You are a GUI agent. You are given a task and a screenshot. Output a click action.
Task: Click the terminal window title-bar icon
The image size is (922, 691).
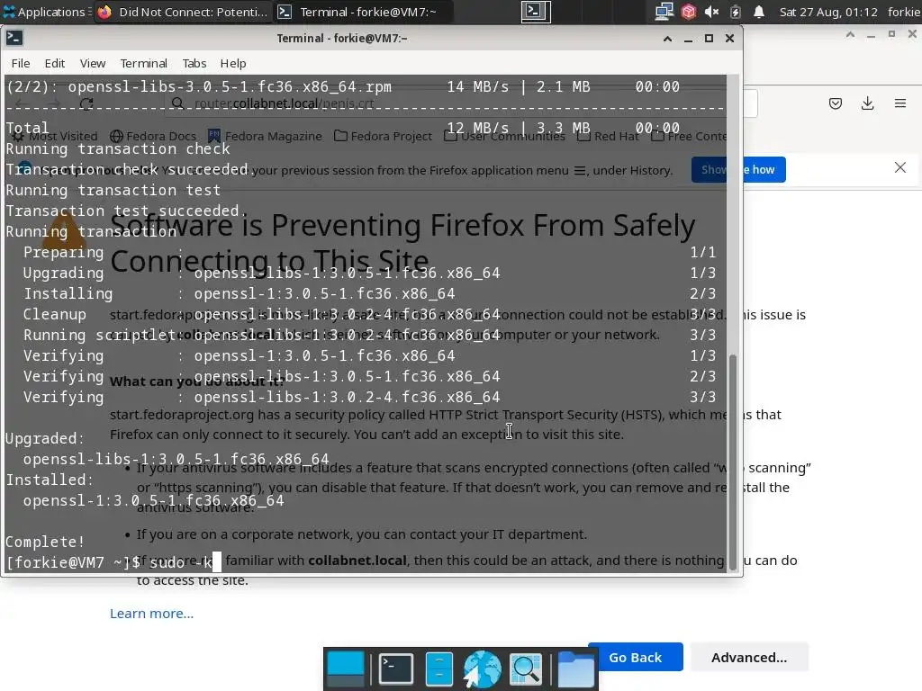14,38
